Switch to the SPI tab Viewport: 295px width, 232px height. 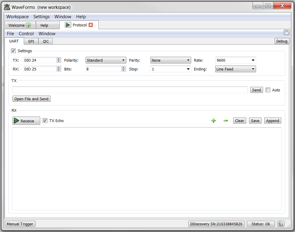(x=31, y=41)
